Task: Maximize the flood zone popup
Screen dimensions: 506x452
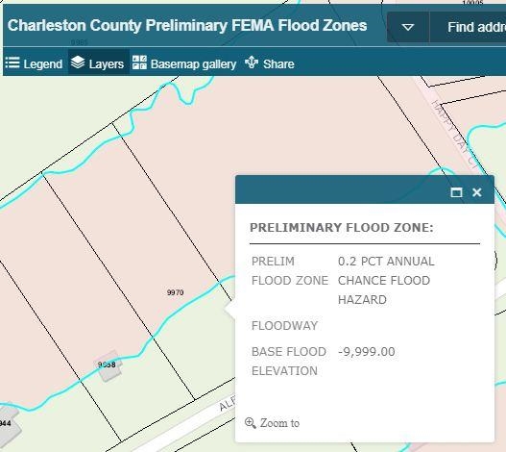Action: click(456, 192)
